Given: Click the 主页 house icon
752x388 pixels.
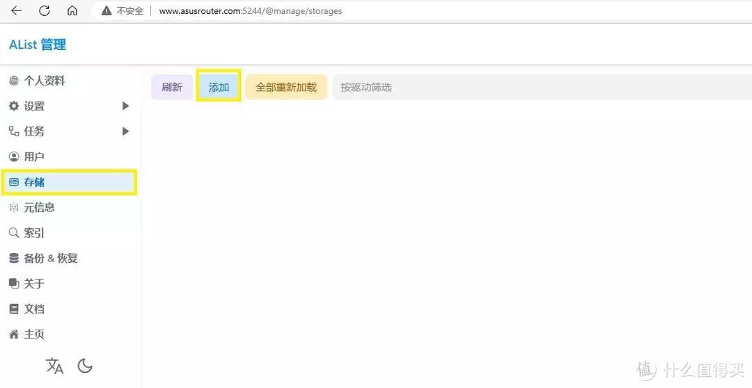Looking at the screenshot, I should 14,334.
